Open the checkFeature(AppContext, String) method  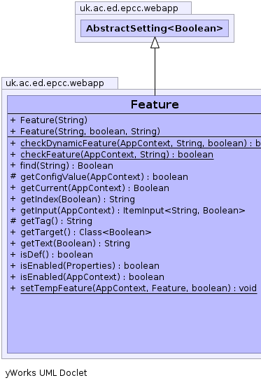point(117,155)
